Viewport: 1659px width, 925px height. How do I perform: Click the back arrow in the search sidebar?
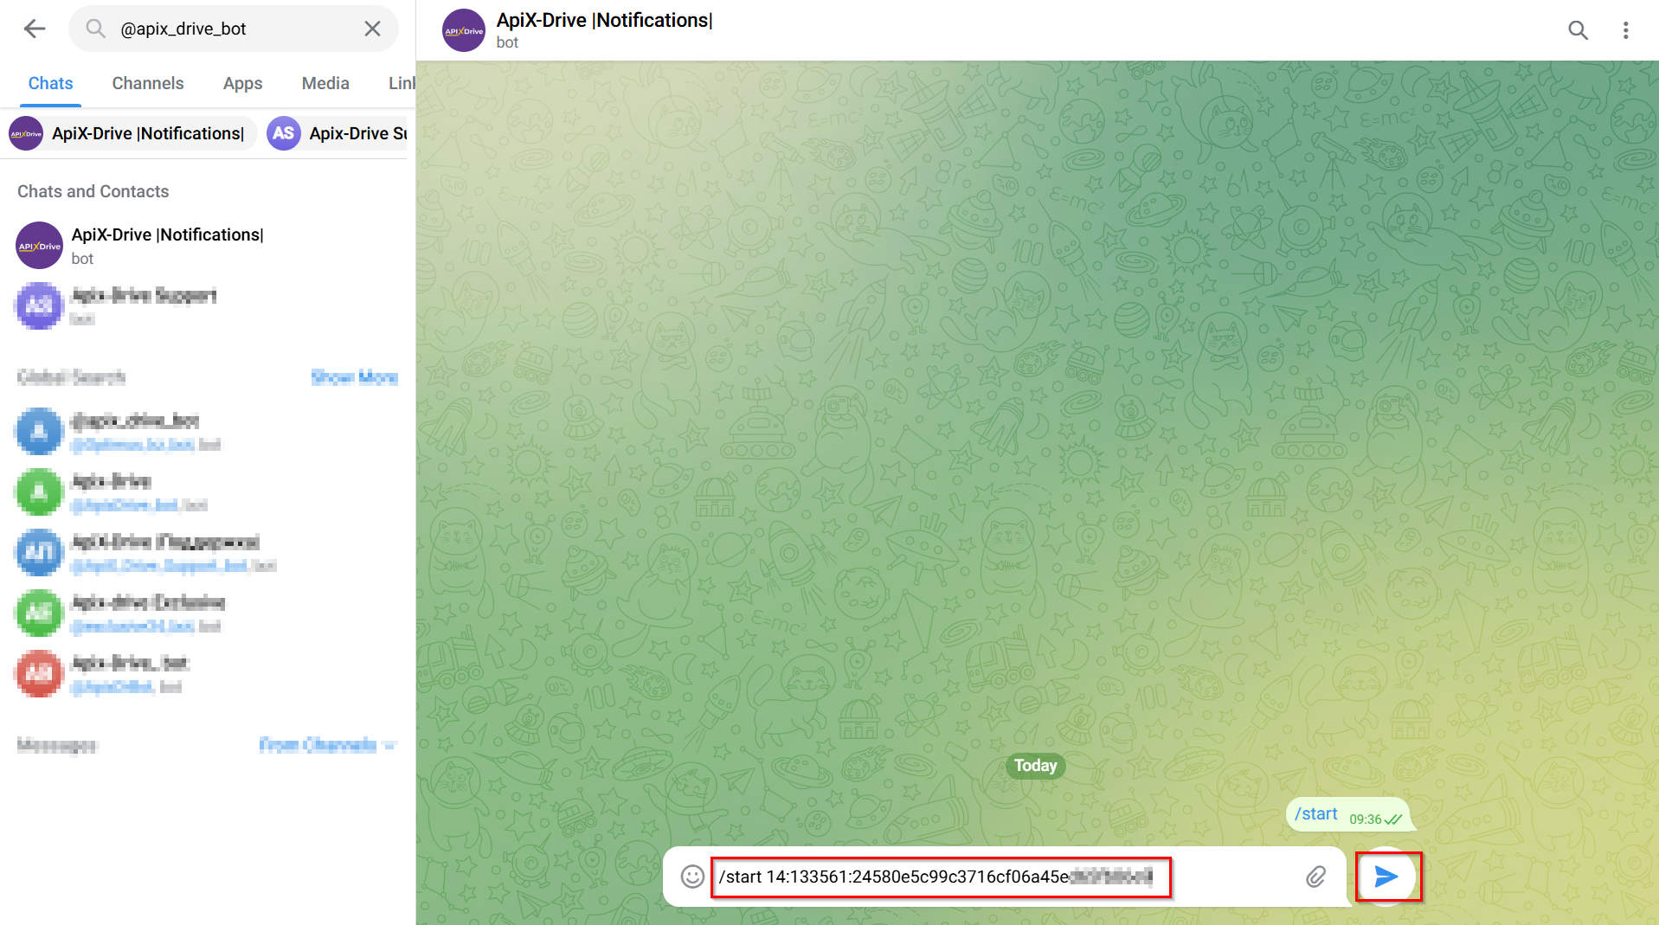tap(35, 29)
